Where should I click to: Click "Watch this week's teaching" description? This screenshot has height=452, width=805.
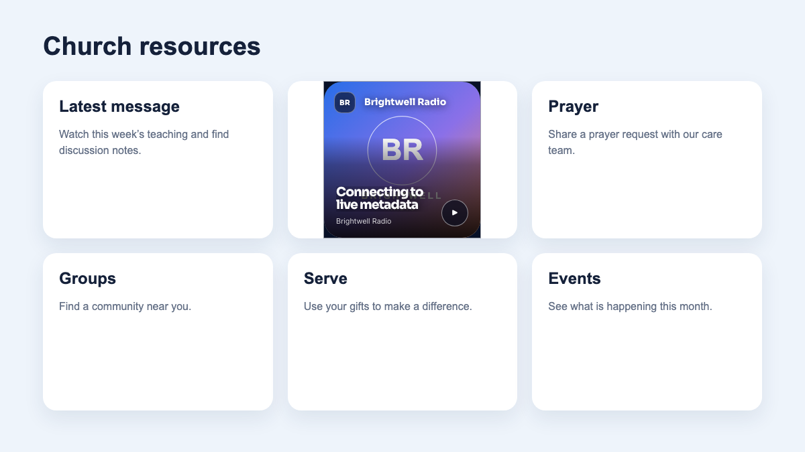(144, 142)
